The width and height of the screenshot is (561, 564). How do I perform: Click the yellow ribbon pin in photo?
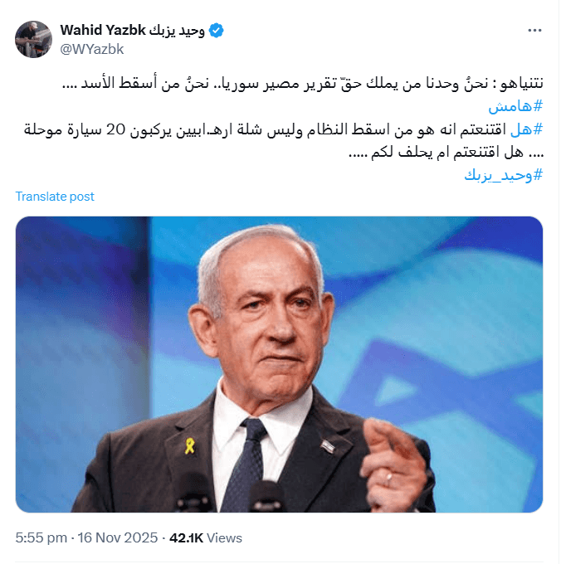[190, 445]
